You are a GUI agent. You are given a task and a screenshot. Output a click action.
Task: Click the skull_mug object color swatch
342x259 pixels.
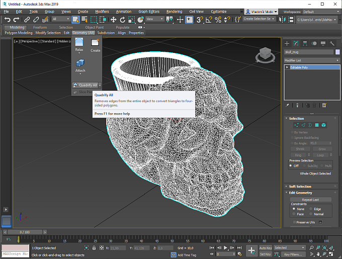click(x=337, y=52)
